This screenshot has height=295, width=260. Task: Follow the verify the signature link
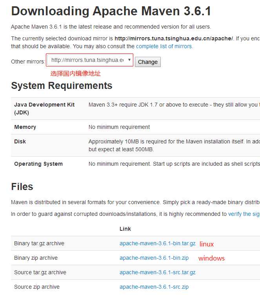244,214
